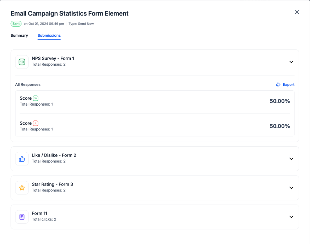Click the NPS Survey - Form 1 title

pos(53,58)
